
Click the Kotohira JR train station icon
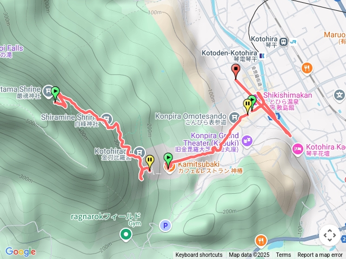pyautogui.click(x=283, y=42)
